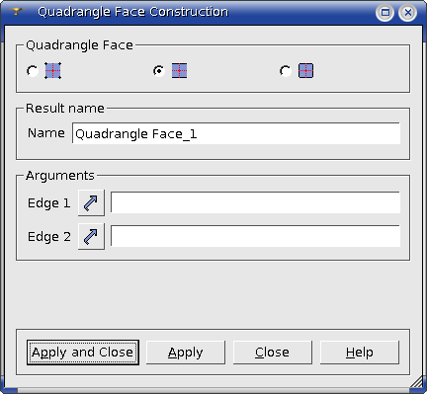Activate the Edge 1 selection arrow button

coord(91,202)
